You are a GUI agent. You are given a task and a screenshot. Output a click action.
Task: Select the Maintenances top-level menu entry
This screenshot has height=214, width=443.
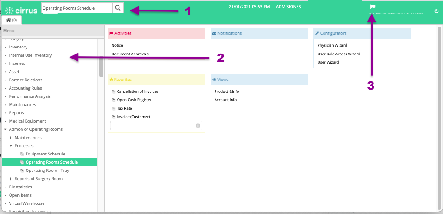[x=22, y=104]
